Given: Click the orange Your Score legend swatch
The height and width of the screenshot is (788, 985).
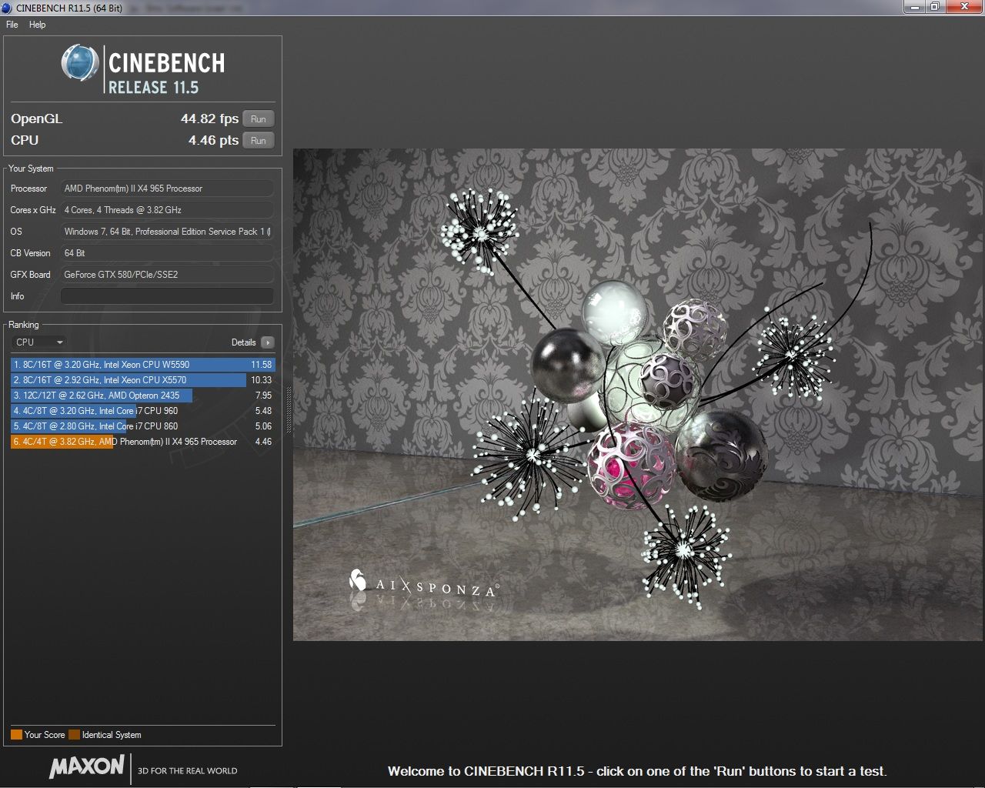Looking at the screenshot, I should pyautogui.click(x=16, y=735).
